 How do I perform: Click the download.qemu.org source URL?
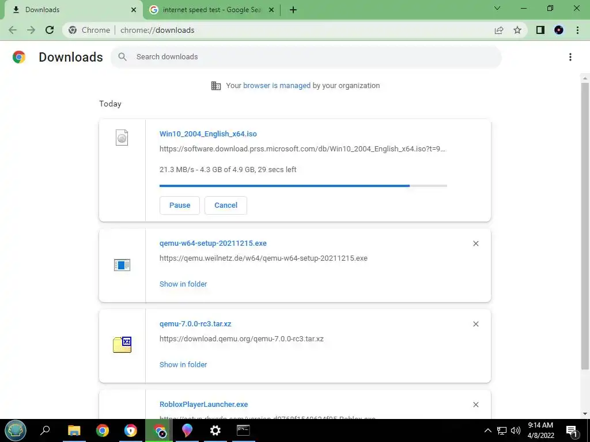pos(241,338)
